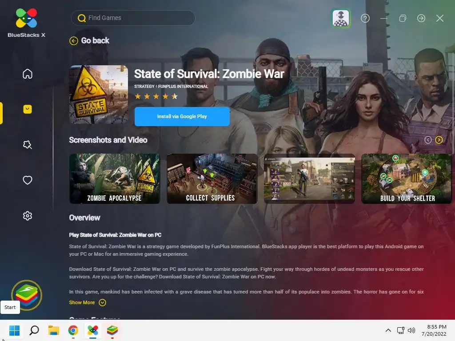This screenshot has height=341, width=455.
Task: Open volume control tray icon
Action: (x=411, y=330)
